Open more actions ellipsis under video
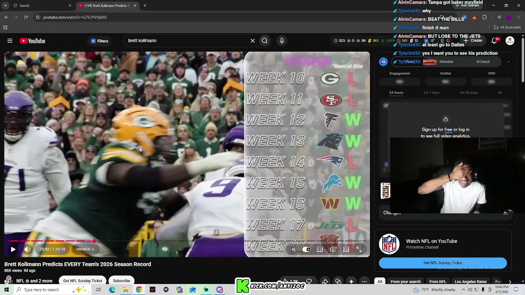The image size is (525, 295). [x=364, y=281]
